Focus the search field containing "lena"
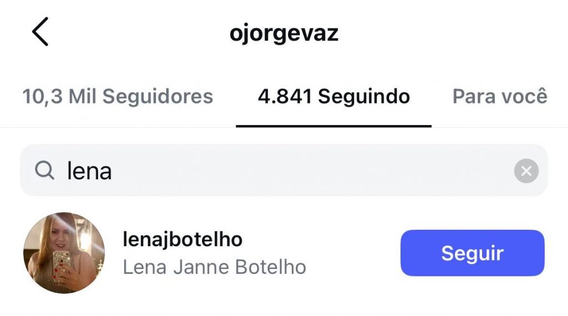Viewport: 568px width, 316px height. (x=277, y=171)
